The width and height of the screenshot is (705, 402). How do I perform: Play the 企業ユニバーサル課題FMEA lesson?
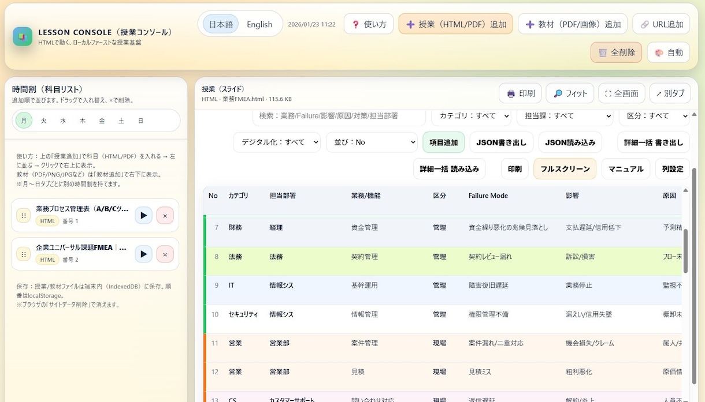click(143, 254)
